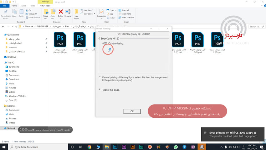Click the Up one level arrow
Screen dimensions: 266x150
click(x=16, y=27)
